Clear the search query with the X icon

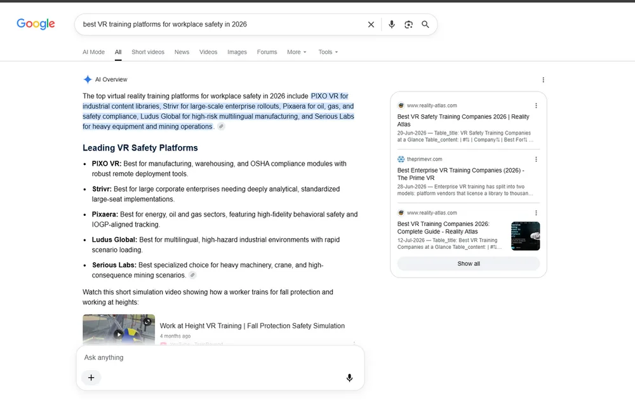pos(371,24)
